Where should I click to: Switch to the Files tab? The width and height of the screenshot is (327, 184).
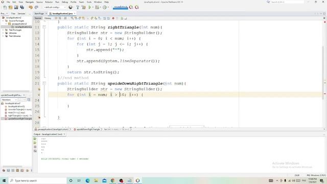pos(13,14)
